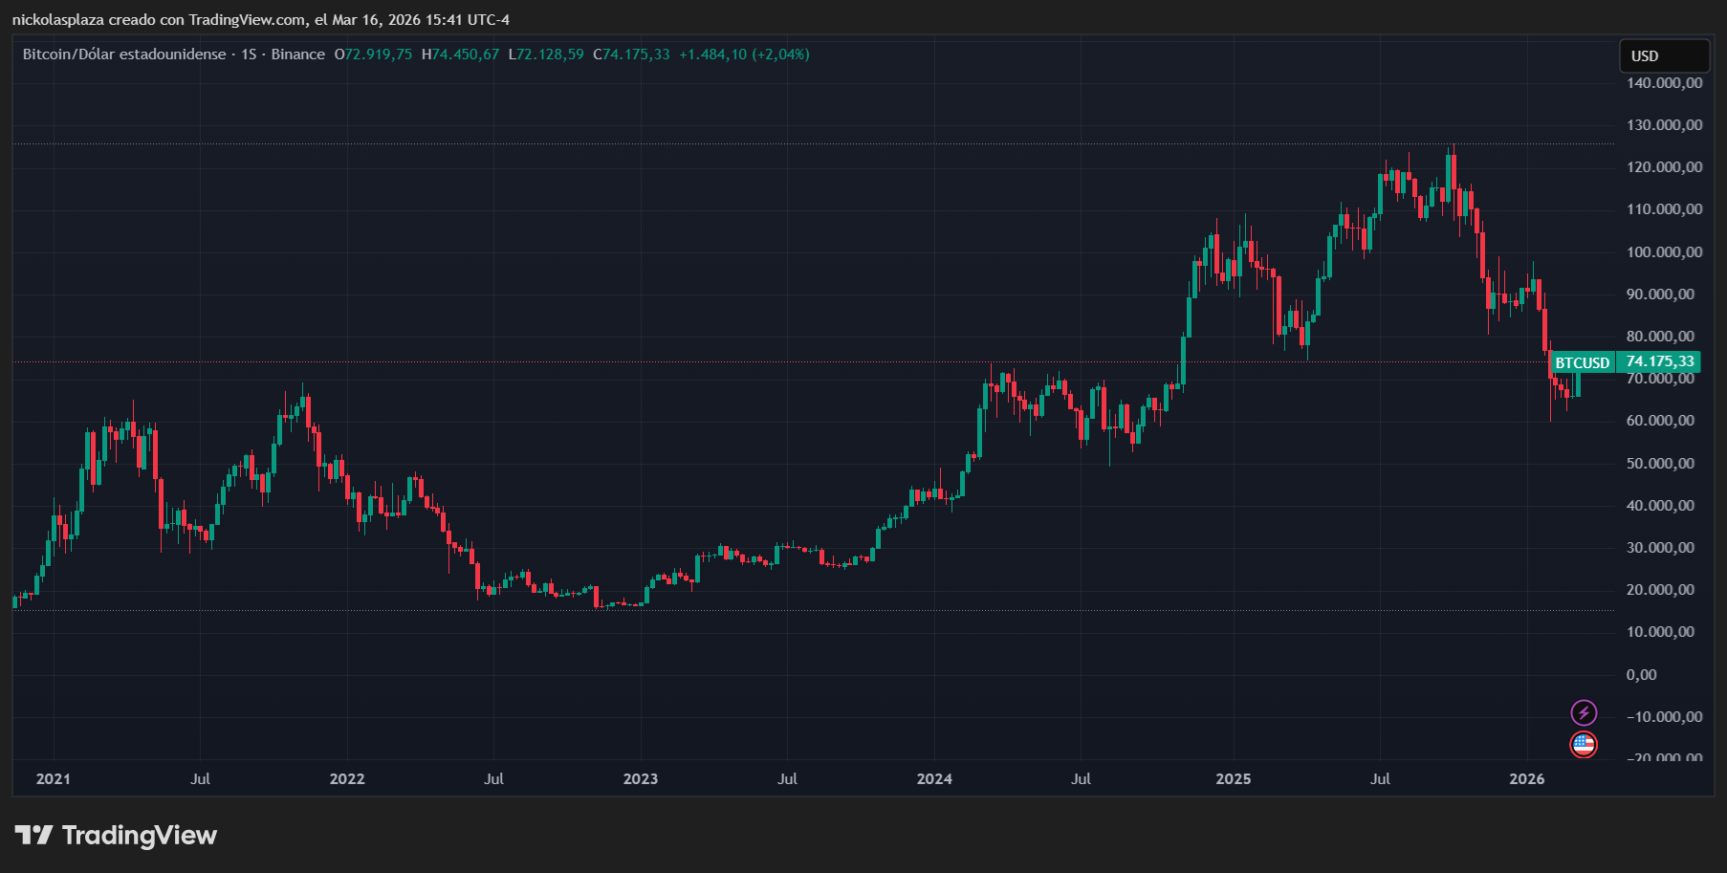Select the 74.175,33 current price tag
Viewport: 1727px width, 873px height.
[1659, 361]
